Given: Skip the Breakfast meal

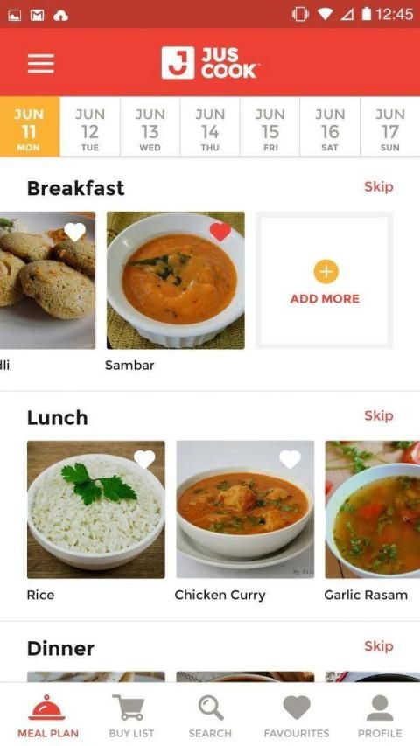Looking at the screenshot, I should [x=379, y=186].
